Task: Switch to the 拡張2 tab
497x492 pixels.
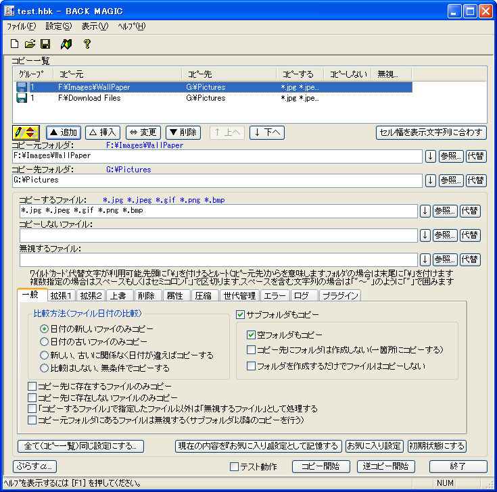Action: coord(91,295)
